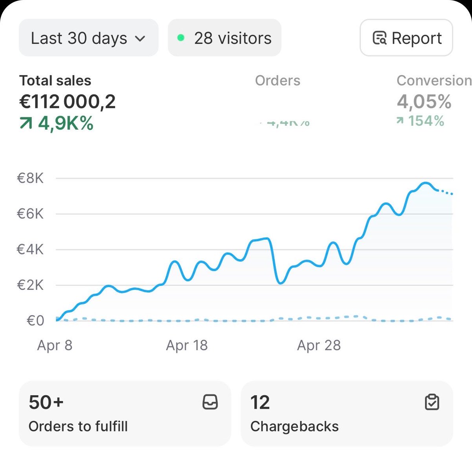
Task: Click the Apr 18 date label
Action: [187, 345]
